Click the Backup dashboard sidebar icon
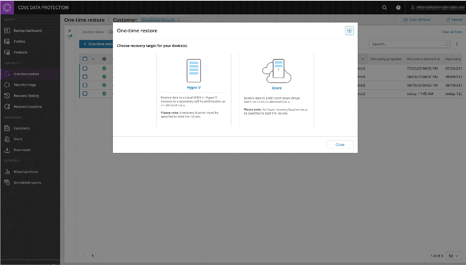Image resolution: width=466 pixels, height=265 pixels. tap(7, 31)
